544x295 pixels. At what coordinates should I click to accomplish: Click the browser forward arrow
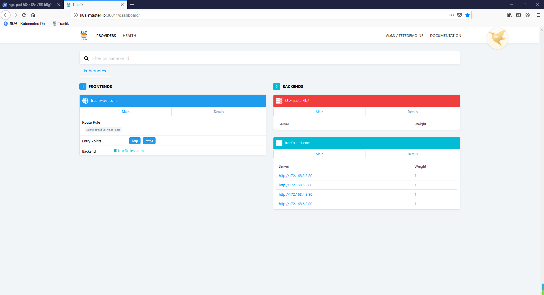[x=15, y=15]
